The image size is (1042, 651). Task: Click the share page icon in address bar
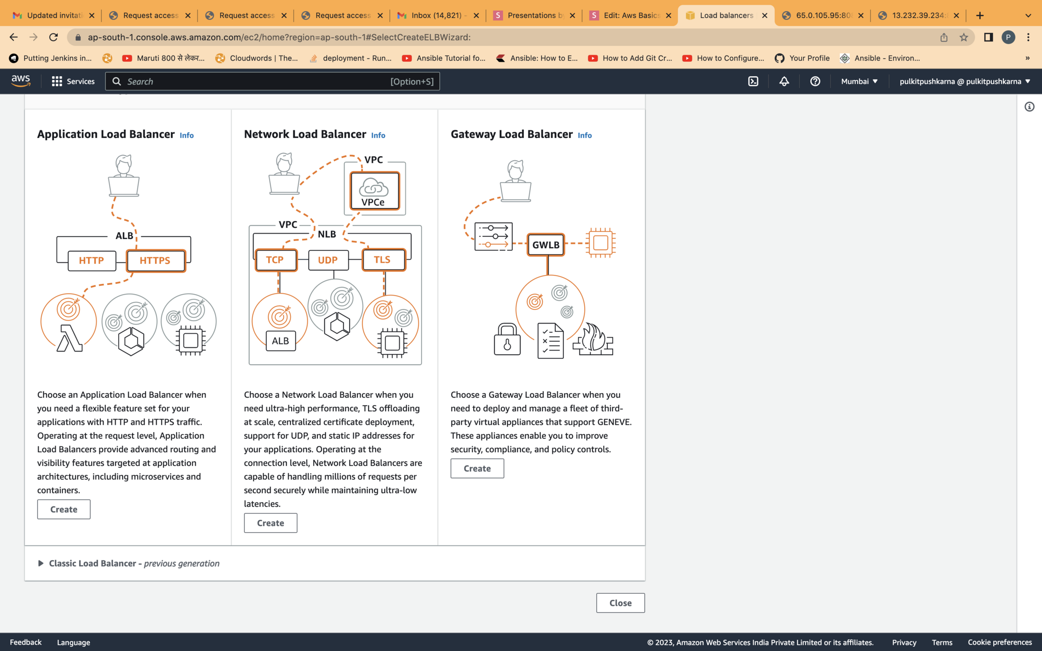pos(944,37)
